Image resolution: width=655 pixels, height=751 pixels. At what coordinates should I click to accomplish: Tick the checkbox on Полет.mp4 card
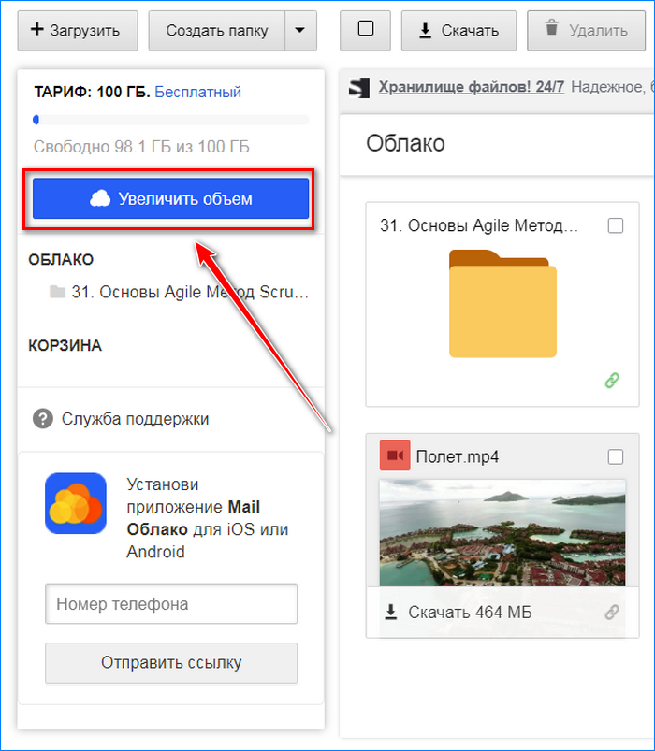coord(615,457)
